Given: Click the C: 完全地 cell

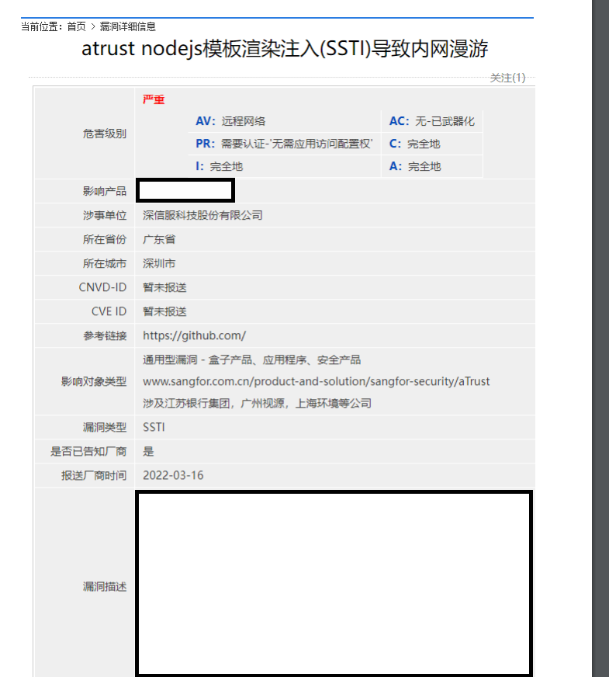Looking at the screenshot, I should point(432,144).
